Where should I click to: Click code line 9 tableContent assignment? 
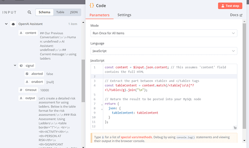point(135,113)
